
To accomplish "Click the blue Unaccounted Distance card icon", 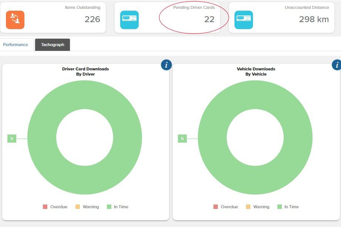I will (x=244, y=20).
